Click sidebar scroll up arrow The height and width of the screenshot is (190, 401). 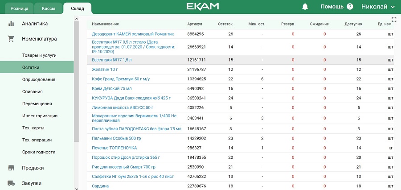77,18
